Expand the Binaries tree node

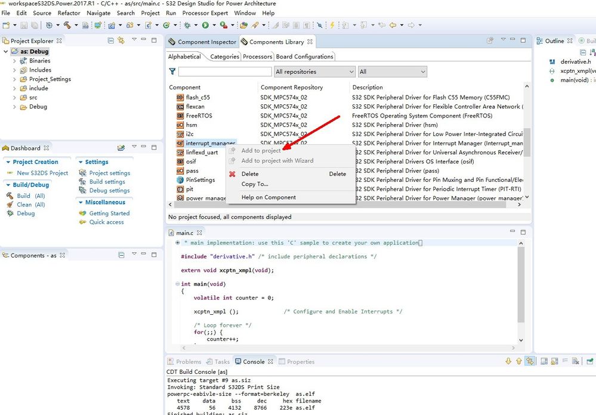click(x=14, y=60)
